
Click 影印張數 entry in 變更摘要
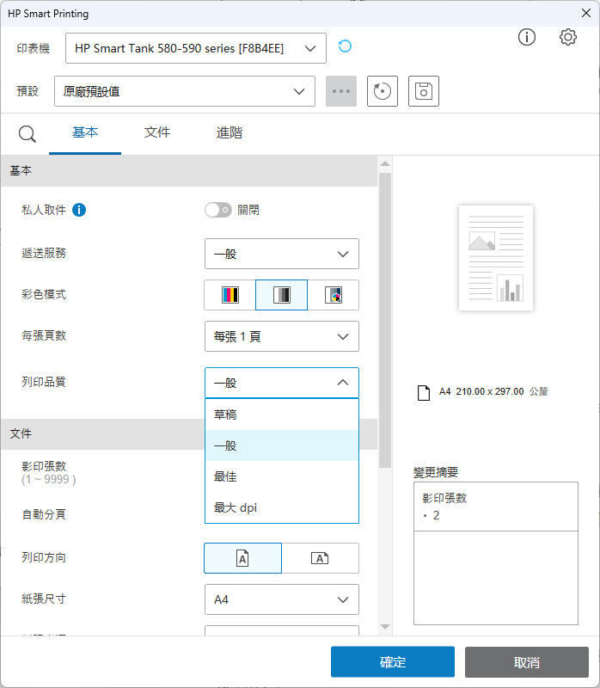(x=496, y=507)
